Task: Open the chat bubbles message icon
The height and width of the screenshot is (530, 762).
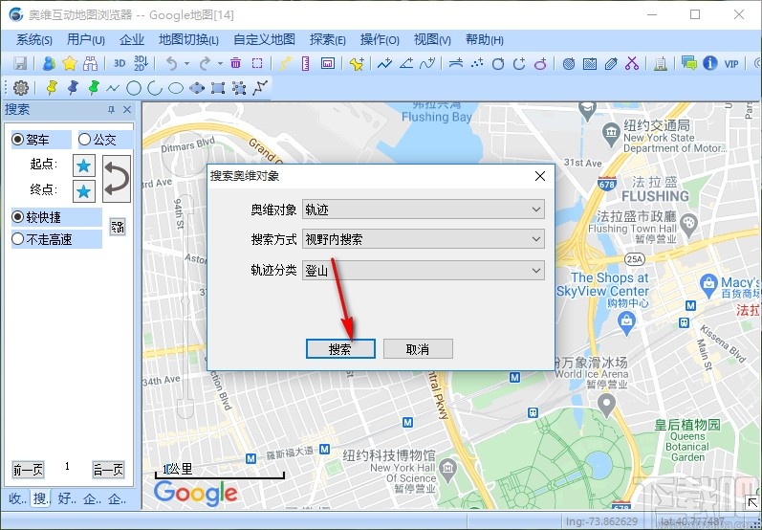Action: (689, 63)
